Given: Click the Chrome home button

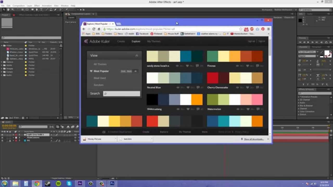Looking at the screenshot, I should click(99, 29).
